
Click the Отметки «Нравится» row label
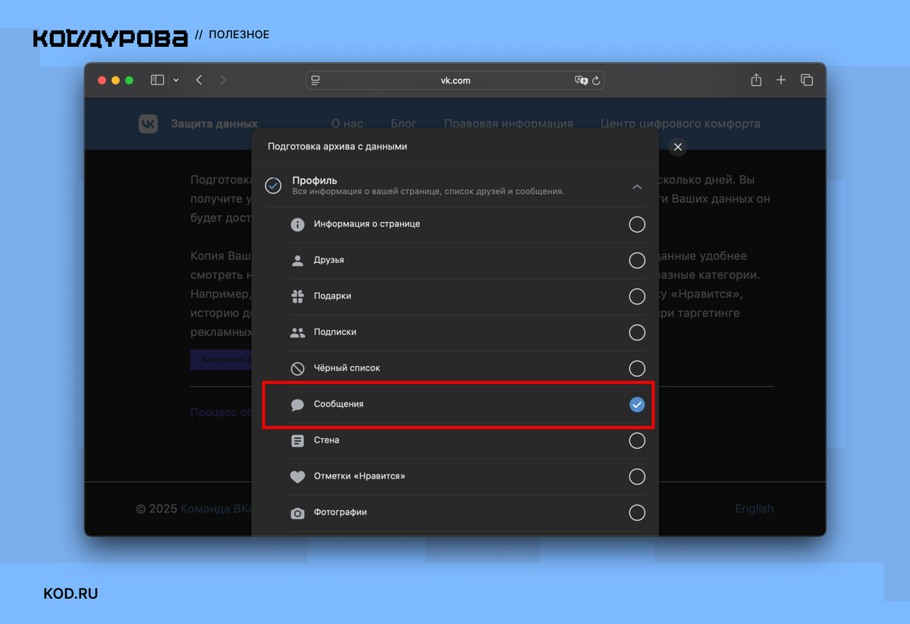coord(359,476)
